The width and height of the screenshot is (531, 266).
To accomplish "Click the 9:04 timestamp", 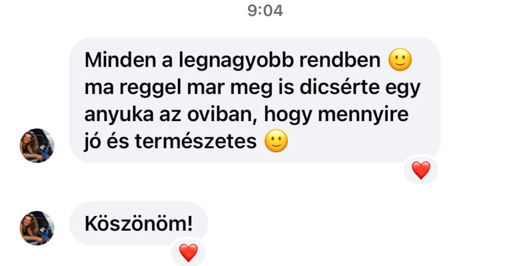I will (265, 10).
